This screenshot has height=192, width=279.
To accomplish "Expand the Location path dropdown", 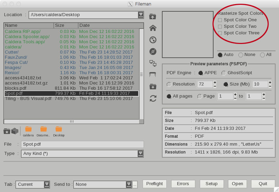I will 141,15.
